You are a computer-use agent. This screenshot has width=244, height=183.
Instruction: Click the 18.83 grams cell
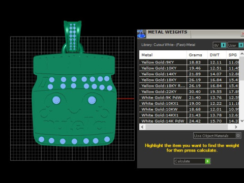click(197, 62)
